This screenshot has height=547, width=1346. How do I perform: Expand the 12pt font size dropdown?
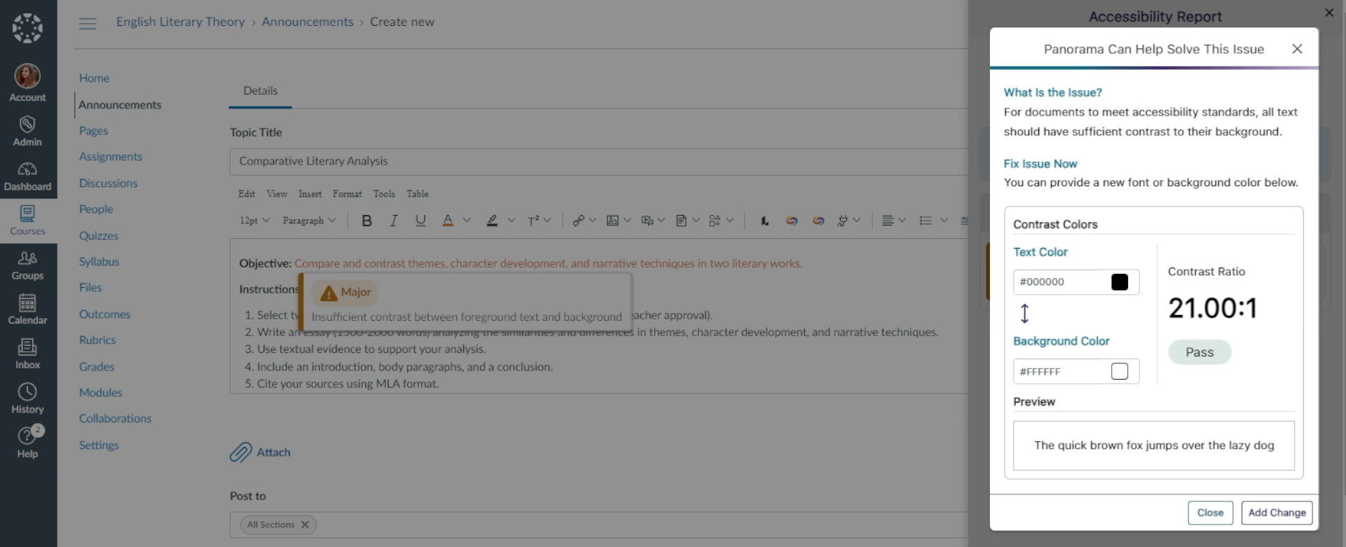click(x=255, y=221)
